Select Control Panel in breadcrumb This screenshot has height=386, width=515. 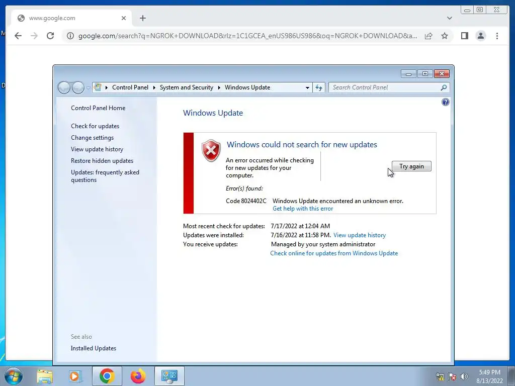pyautogui.click(x=130, y=87)
